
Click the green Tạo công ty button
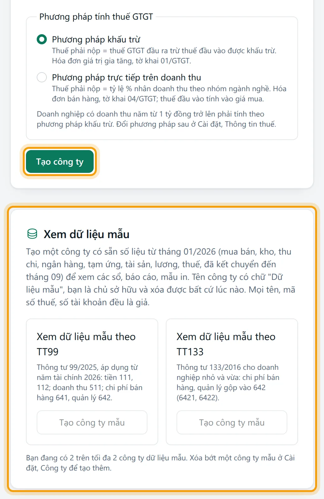[x=60, y=162]
